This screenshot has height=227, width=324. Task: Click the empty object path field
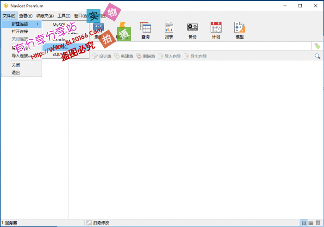click(201, 46)
